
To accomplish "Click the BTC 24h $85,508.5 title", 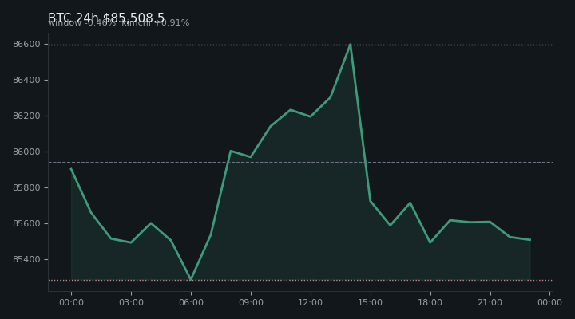I will 106,18.
